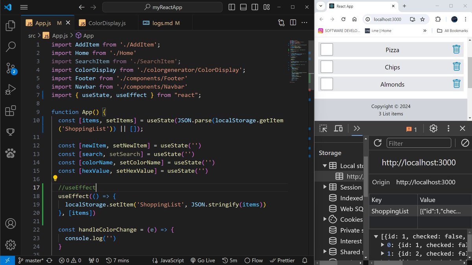Toggle primary side bar layout

click(x=232, y=7)
